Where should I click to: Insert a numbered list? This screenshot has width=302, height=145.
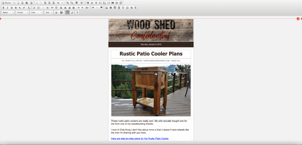tap(34, 8)
